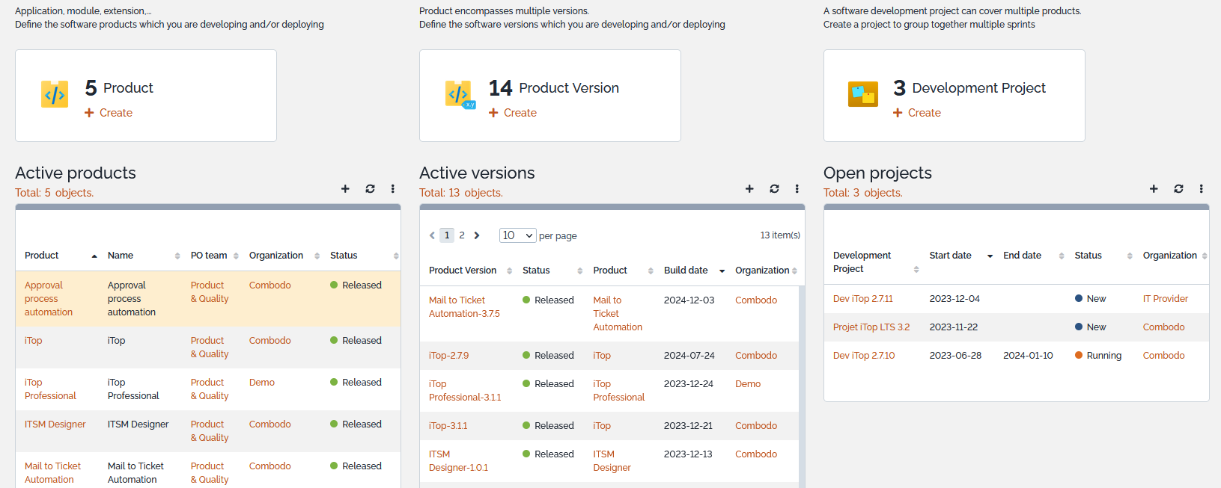Open the ITSM Designer product link
This screenshot has width=1221, height=488.
pyautogui.click(x=55, y=424)
